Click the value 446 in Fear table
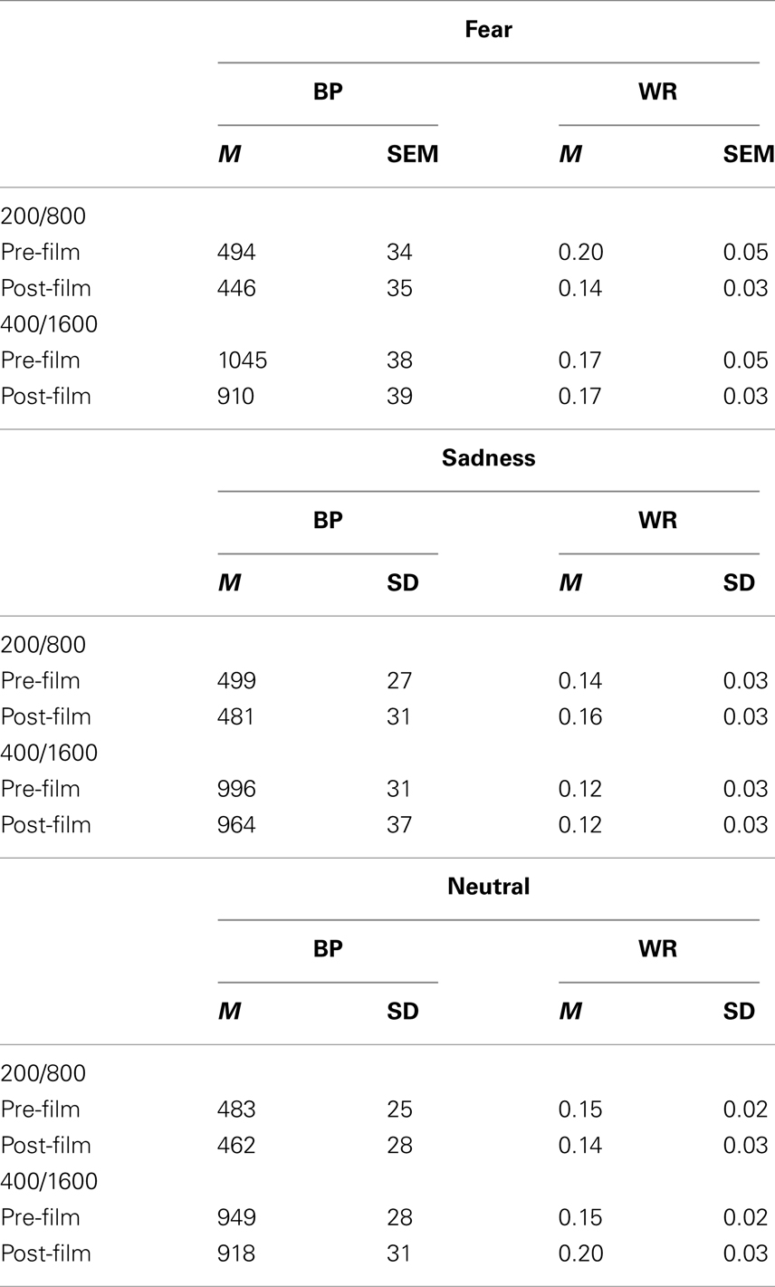 [236, 289]
